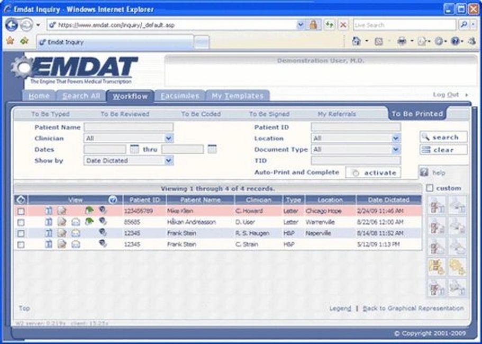Click the select-all icon in the table header
This screenshot has height=344, width=482.
click(x=21, y=200)
